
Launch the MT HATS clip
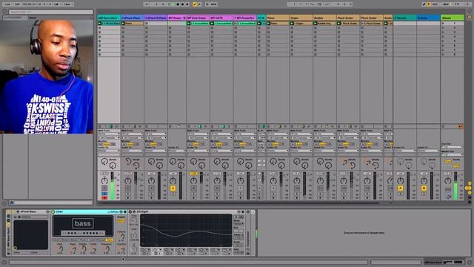(213, 23)
